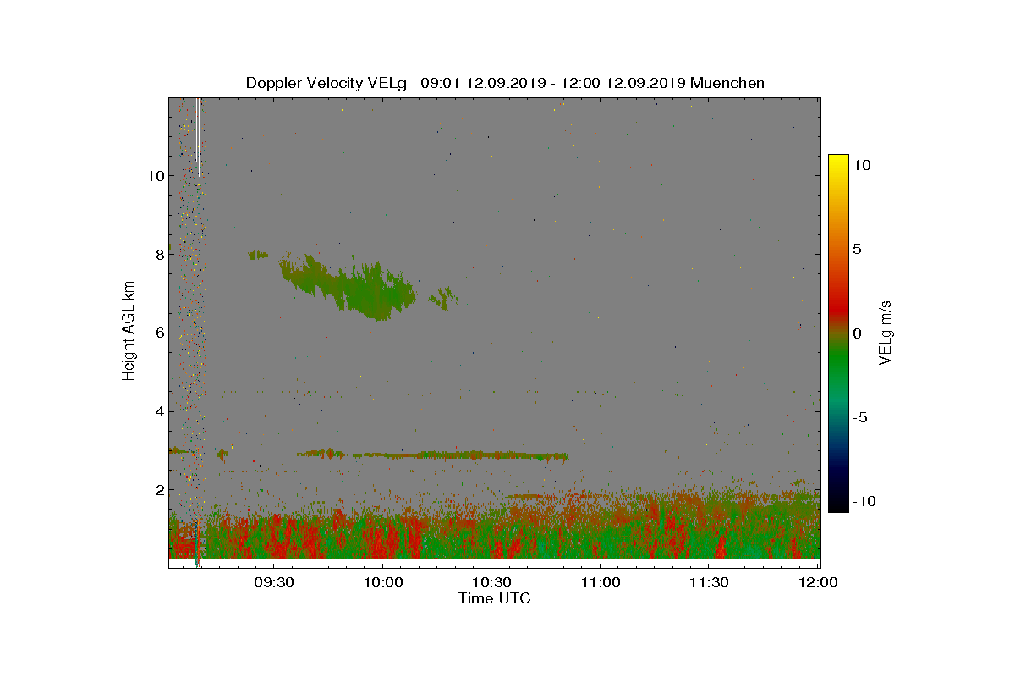Click the white vertical streak above 10 km
The image size is (1015, 677).
pos(198,135)
